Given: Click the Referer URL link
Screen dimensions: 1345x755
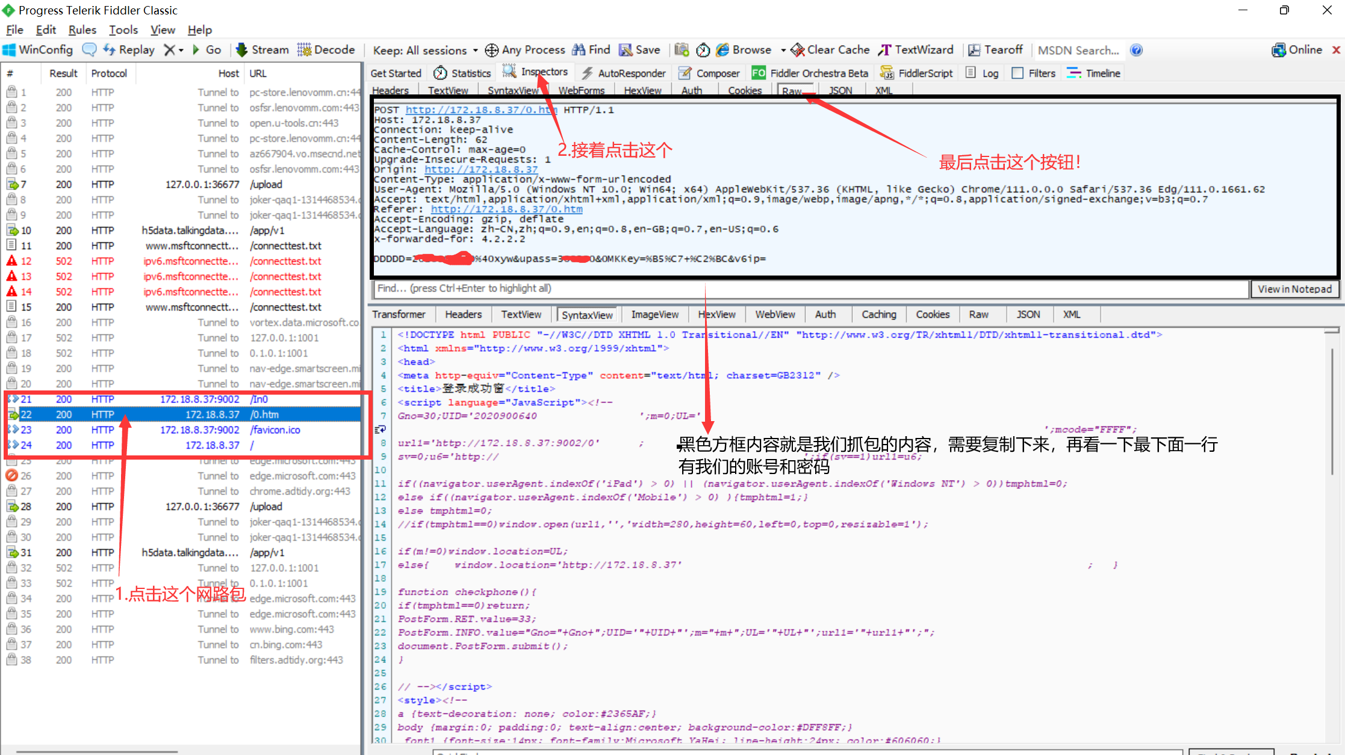Looking at the screenshot, I should click(506, 209).
